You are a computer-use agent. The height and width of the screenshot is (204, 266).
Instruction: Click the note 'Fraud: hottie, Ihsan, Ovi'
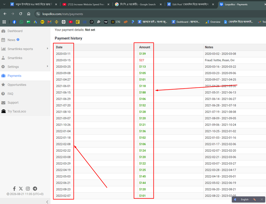pyautogui.click(x=220, y=60)
